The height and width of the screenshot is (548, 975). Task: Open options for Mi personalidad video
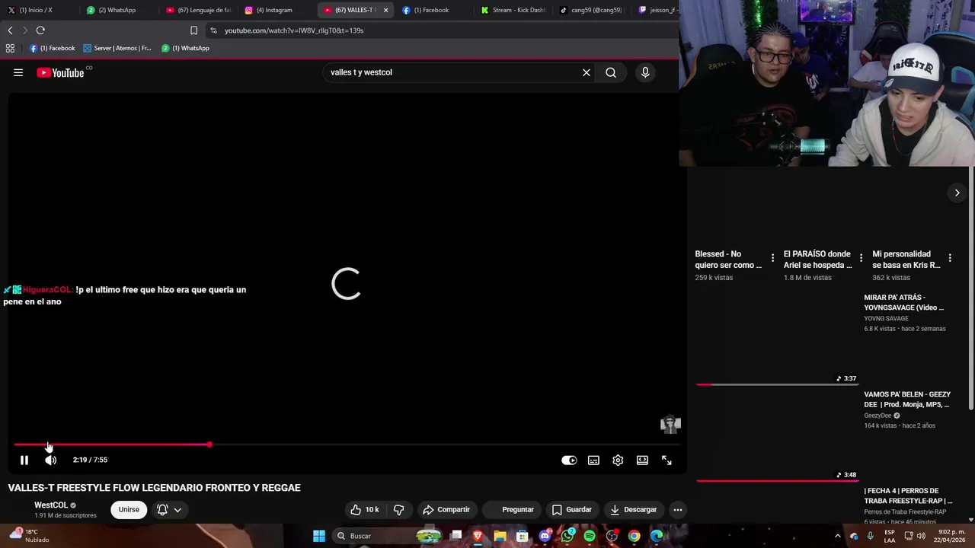[950, 258]
